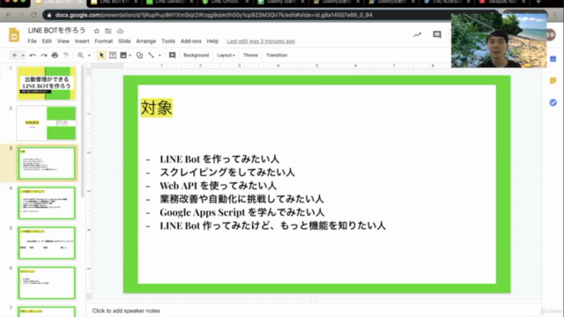
Task: Click the bullet 'Google Apps Script を学んでみたい人'
Action: (242, 212)
